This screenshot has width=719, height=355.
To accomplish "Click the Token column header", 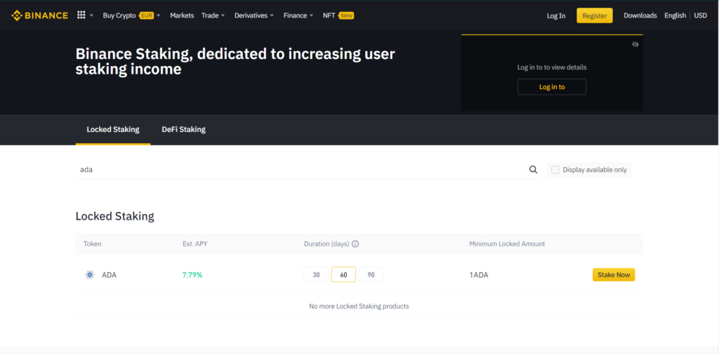I will tap(92, 243).
